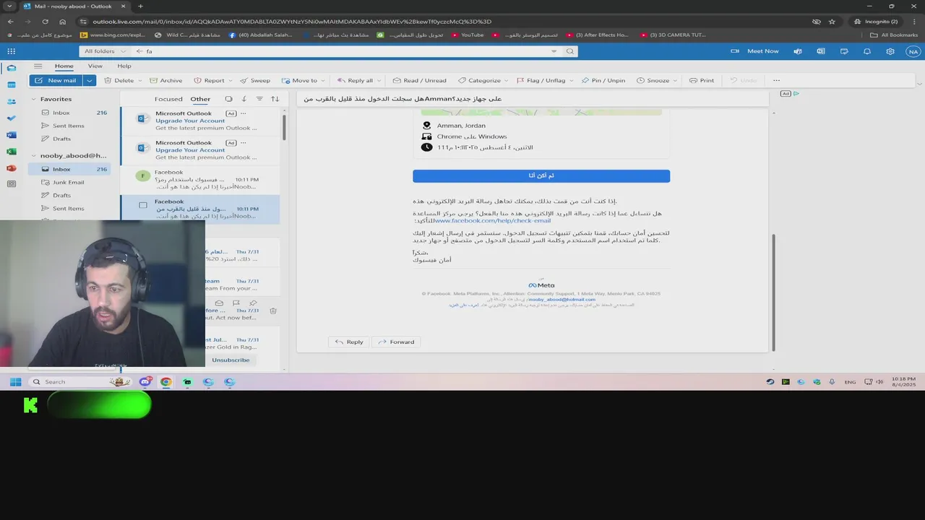Open the To Do checkmark icon
925x520 pixels.
click(11, 118)
